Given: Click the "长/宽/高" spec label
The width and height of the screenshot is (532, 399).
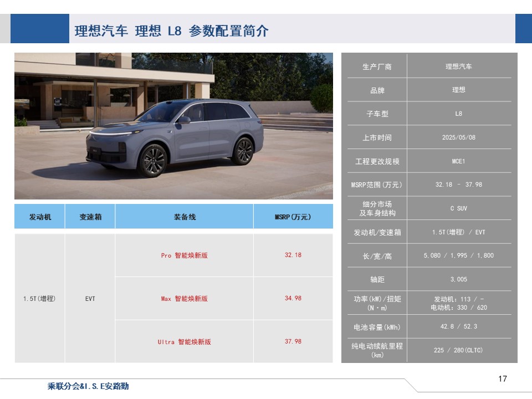Looking at the screenshot, I should 377,256.
